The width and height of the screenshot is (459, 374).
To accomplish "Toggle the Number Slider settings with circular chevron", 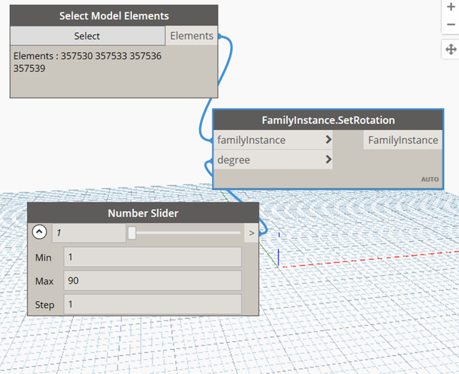I will click(40, 231).
